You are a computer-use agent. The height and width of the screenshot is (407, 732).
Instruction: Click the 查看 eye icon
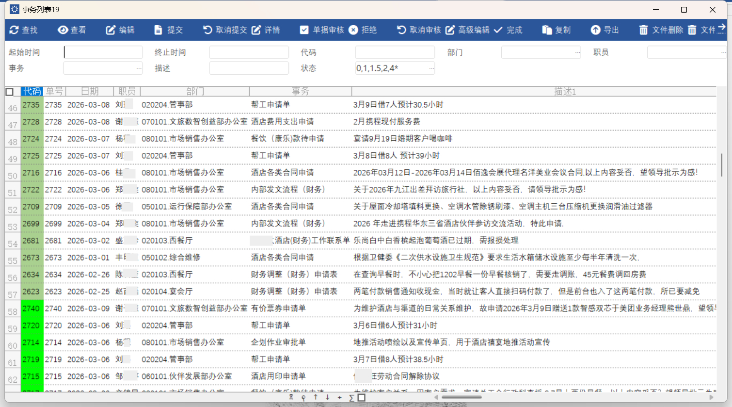(63, 30)
